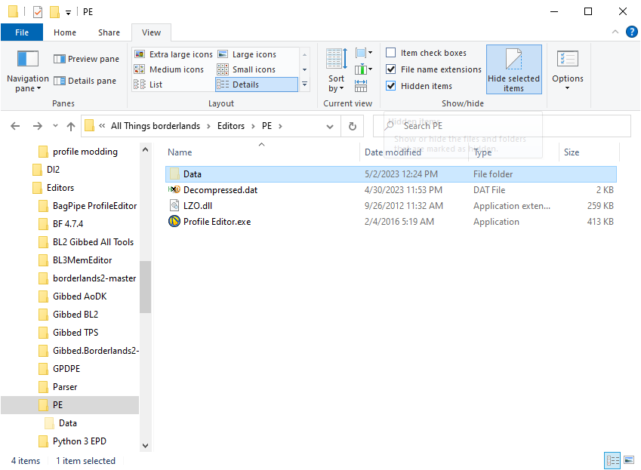Select the Data subfolder under PE in tree
641x470 pixels.
[67, 423]
